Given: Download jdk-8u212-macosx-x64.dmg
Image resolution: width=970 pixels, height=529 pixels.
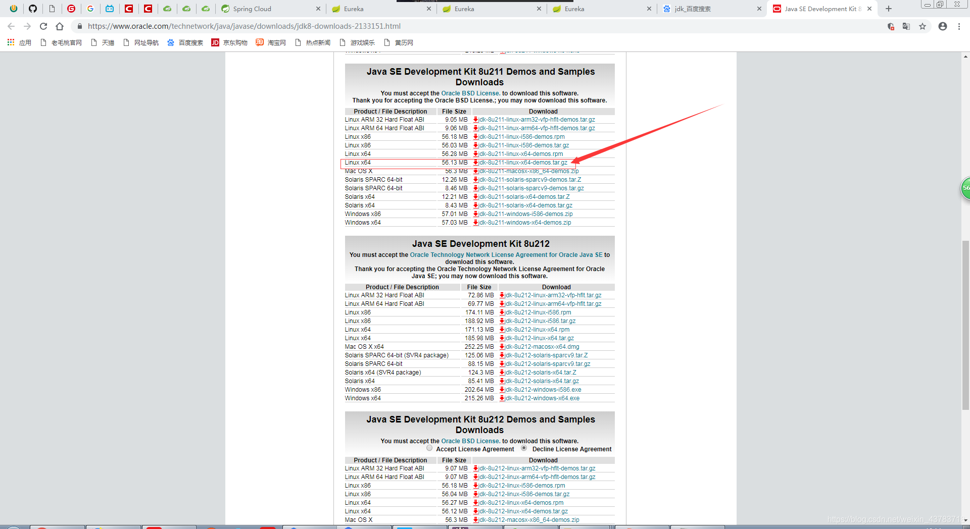Looking at the screenshot, I should click(x=542, y=347).
